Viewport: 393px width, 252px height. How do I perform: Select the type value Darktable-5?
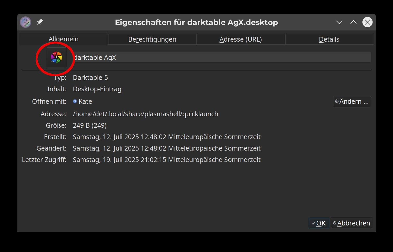(x=90, y=77)
